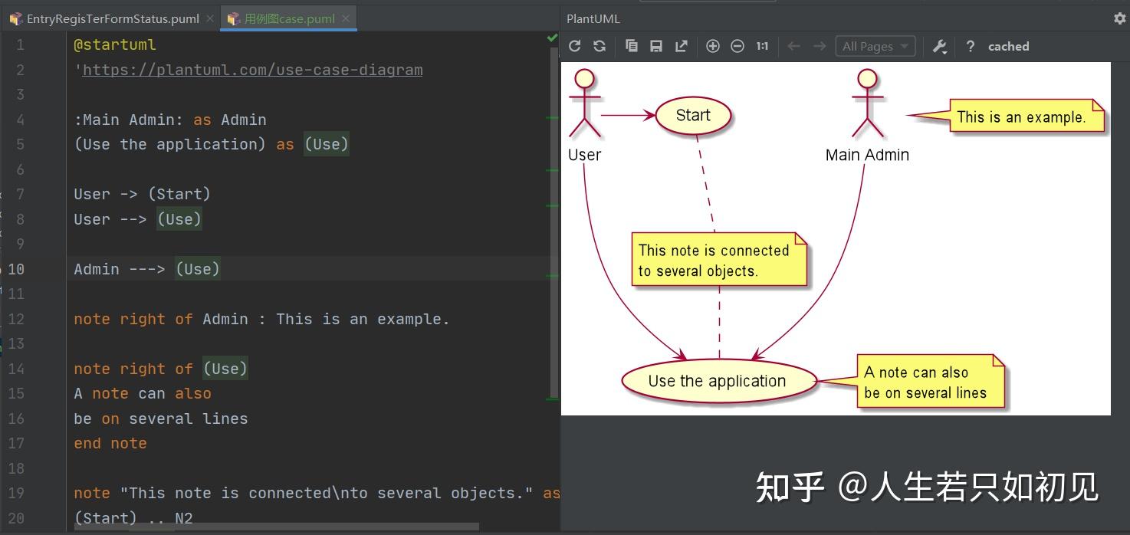Navigate forward with the right arrow
Image resolution: width=1130 pixels, height=535 pixels.
pyautogui.click(x=817, y=46)
